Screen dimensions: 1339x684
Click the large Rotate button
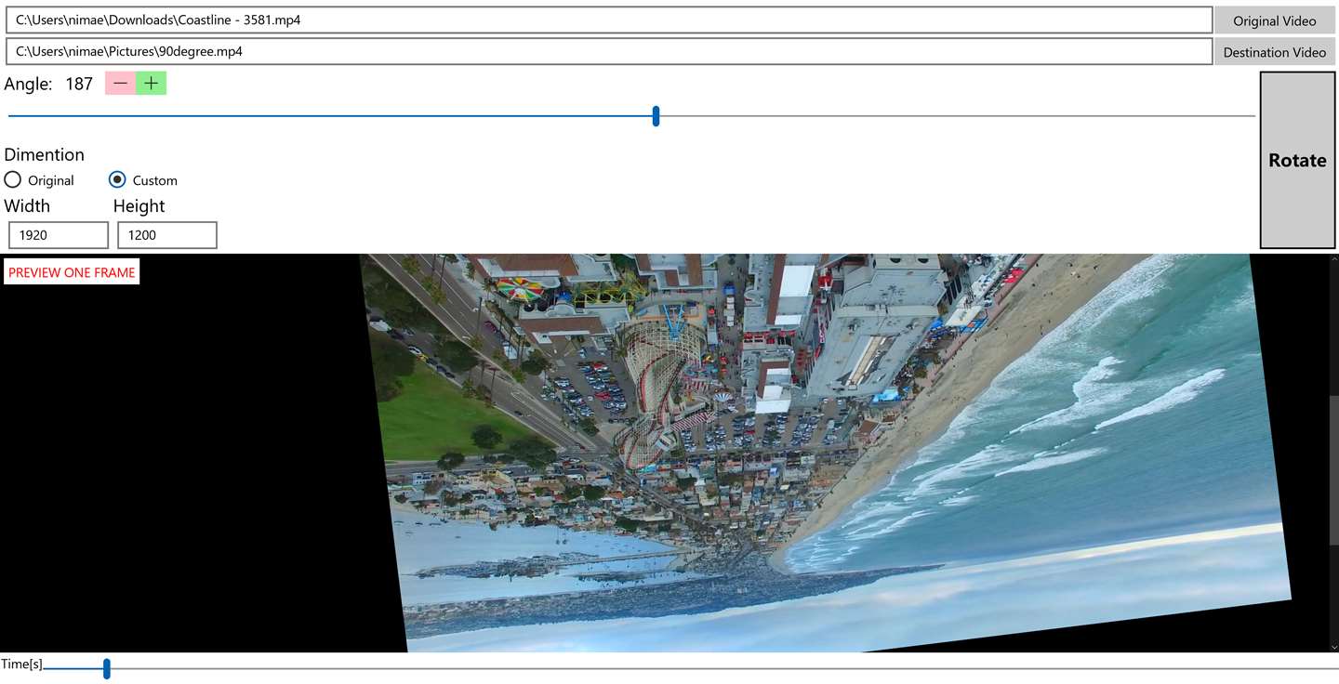[1297, 160]
